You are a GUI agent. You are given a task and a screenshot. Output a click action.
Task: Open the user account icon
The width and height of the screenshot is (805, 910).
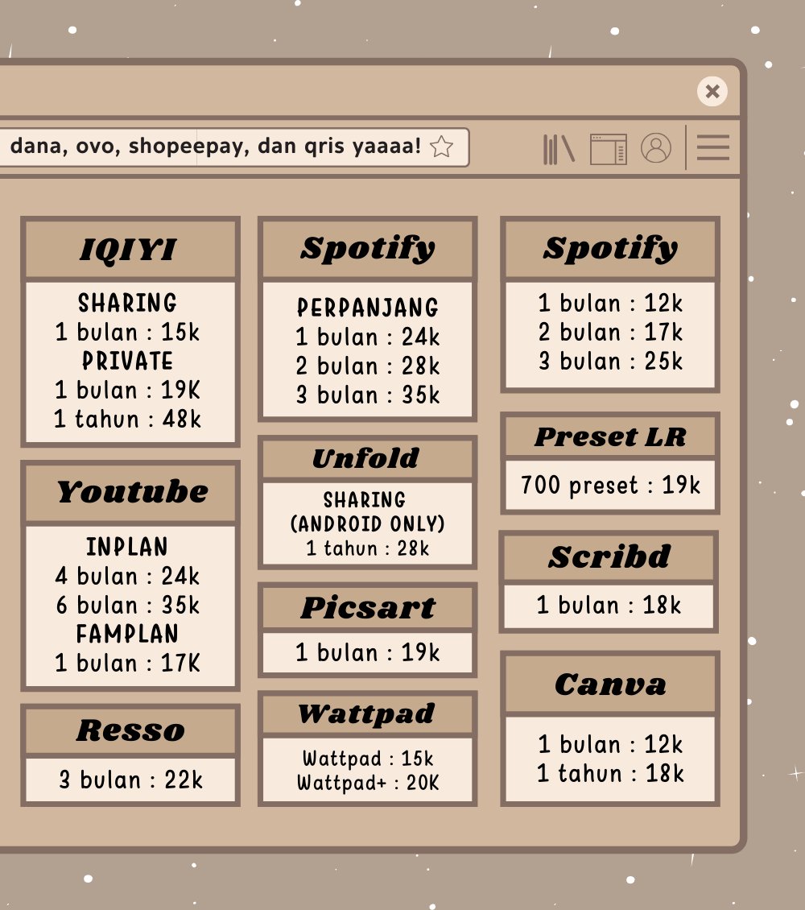pos(656,148)
